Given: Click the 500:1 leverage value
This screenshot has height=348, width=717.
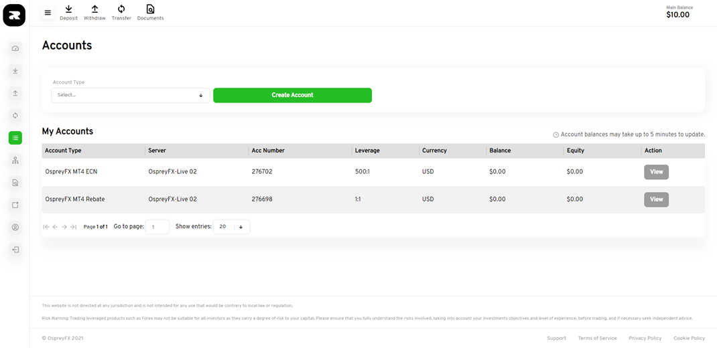Looking at the screenshot, I should [362, 172].
